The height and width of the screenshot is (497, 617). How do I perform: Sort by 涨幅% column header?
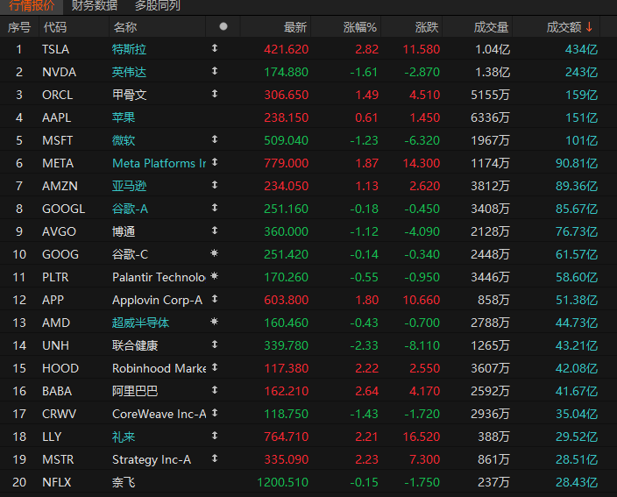click(x=359, y=27)
